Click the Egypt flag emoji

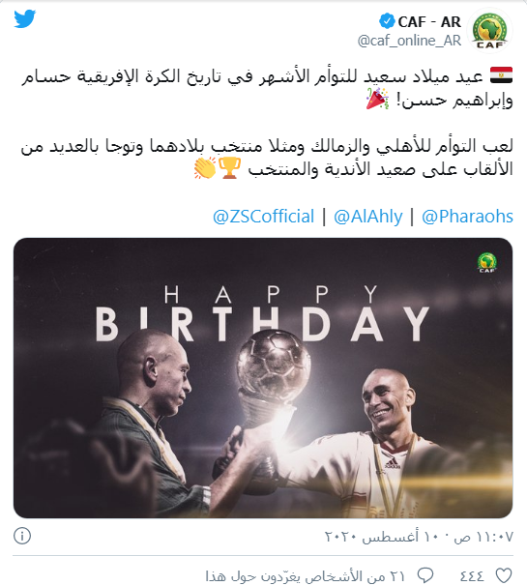pyautogui.click(x=501, y=75)
